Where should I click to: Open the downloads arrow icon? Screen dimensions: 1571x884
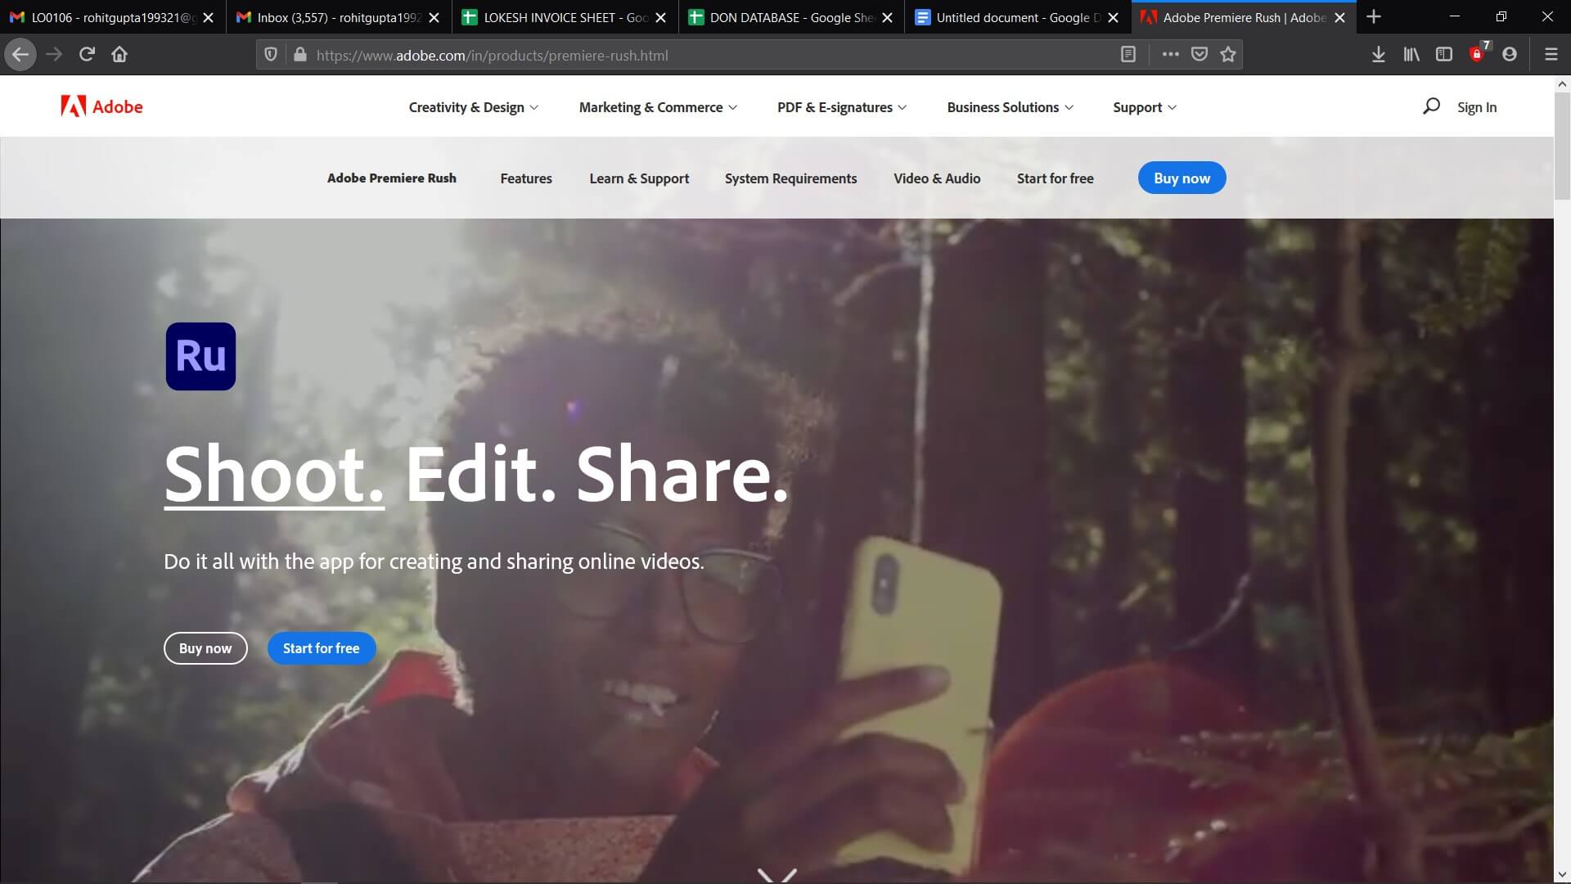(1379, 55)
